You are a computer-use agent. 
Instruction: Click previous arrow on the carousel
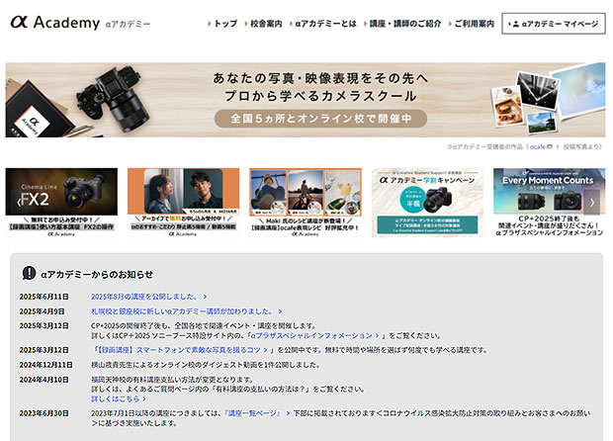[18, 202]
